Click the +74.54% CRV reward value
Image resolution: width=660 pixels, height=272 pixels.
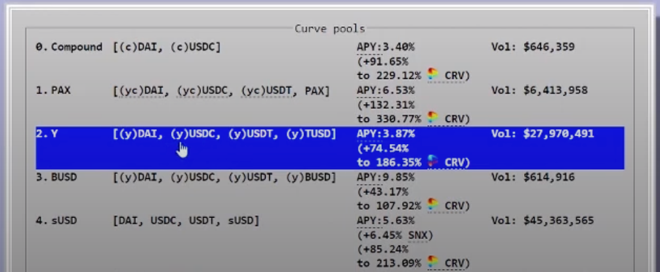[x=382, y=148]
